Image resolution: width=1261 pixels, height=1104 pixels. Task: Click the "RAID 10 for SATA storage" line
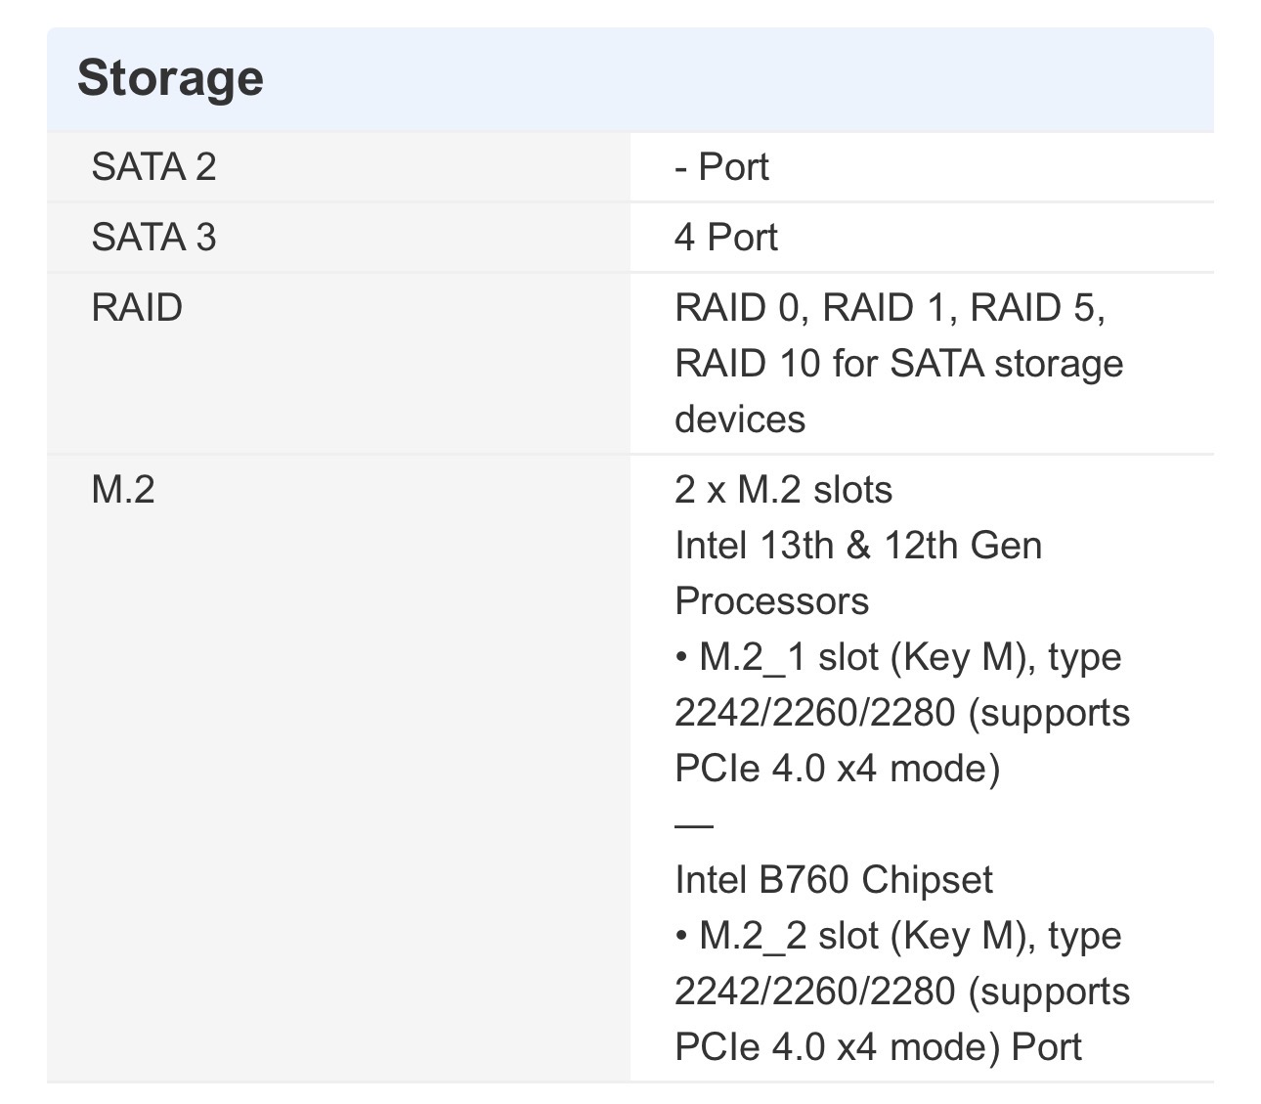click(898, 364)
